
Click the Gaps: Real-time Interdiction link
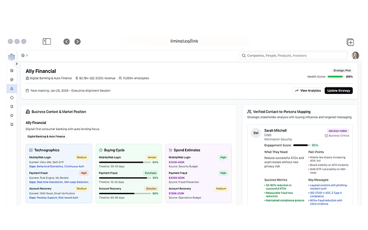point(59,182)
